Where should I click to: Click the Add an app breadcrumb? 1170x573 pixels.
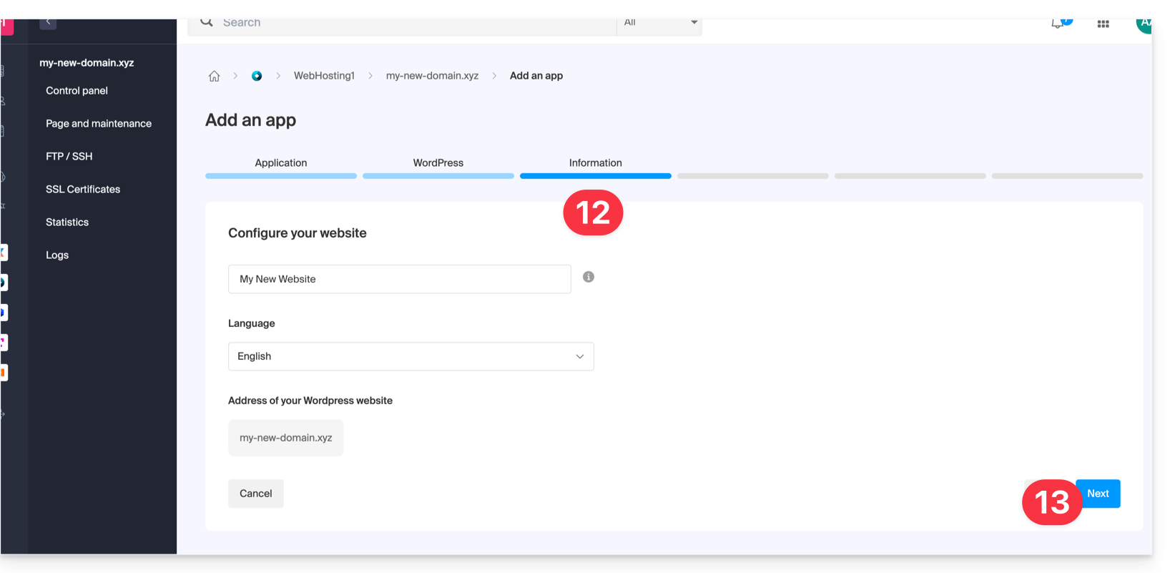(x=536, y=76)
